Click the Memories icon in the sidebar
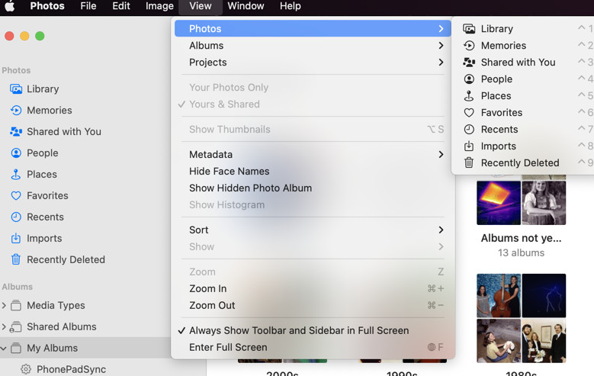 tap(16, 111)
